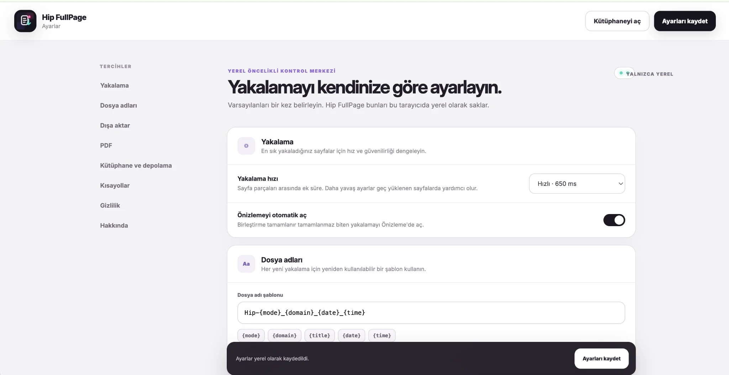The image size is (729, 375).
Task: Open the Yakalama hızı dropdown
Action: 577,184
